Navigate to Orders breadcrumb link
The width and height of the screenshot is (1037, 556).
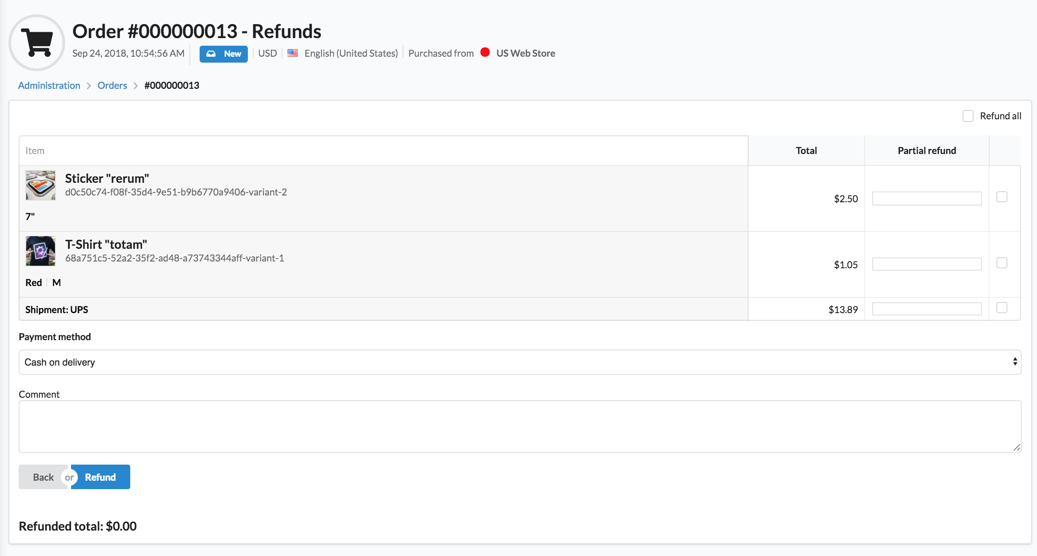click(112, 85)
